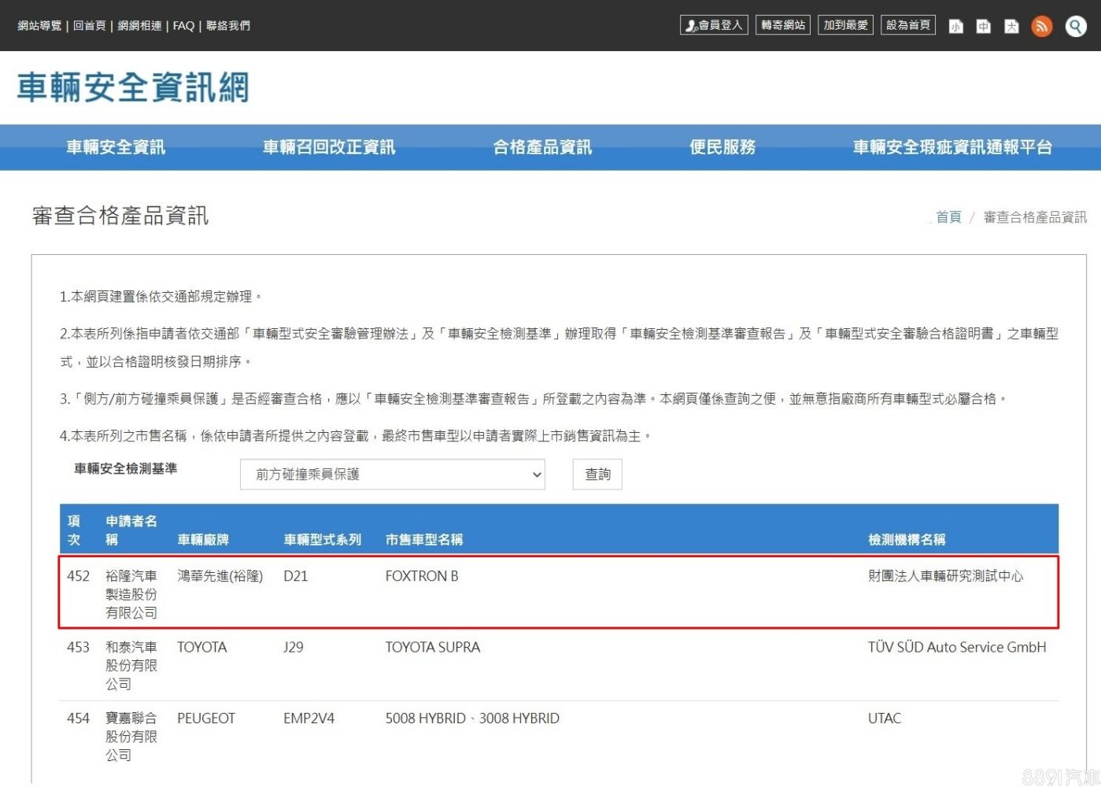Select the 車輛型式系列 column header

point(323,540)
